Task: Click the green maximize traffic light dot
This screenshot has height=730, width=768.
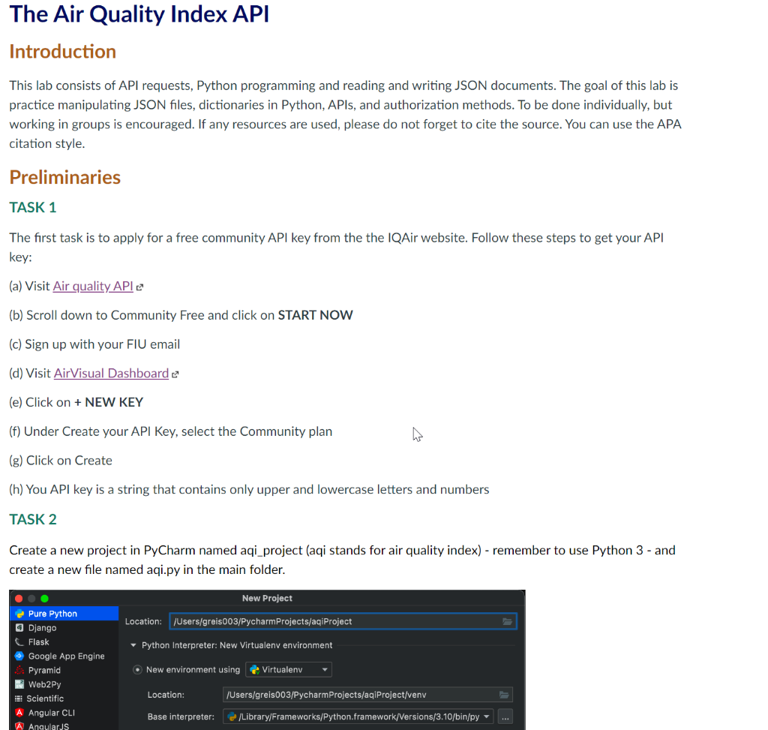Action: pyautogui.click(x=43, y=598)
